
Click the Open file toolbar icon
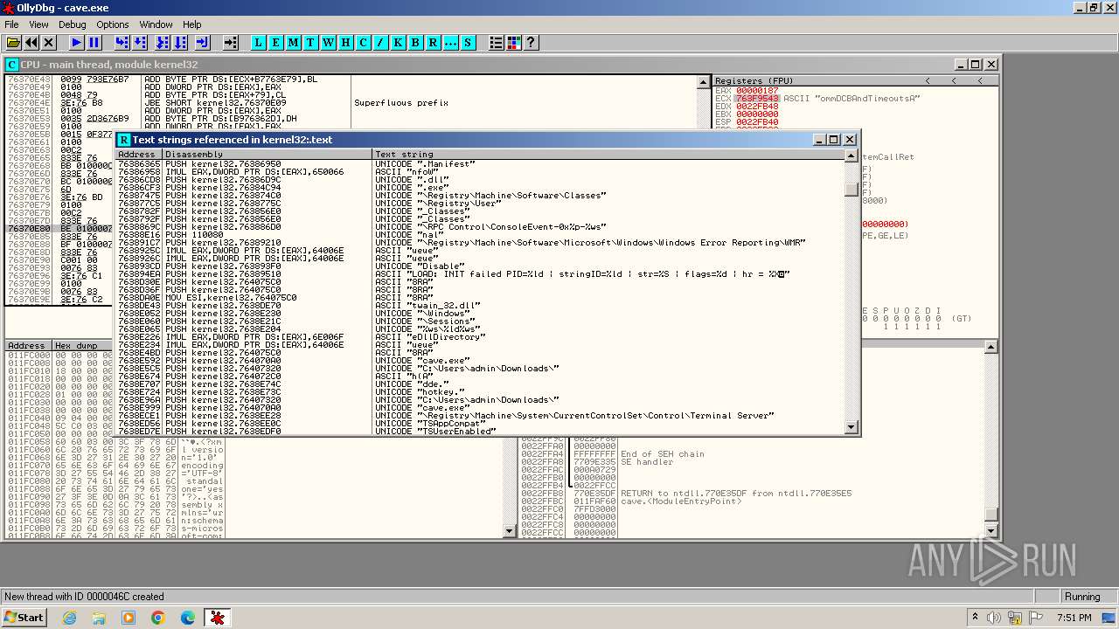(x=14, y=42)
